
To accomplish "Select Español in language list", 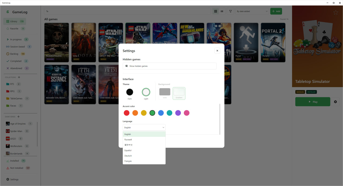I will click(x=144, y=150).
